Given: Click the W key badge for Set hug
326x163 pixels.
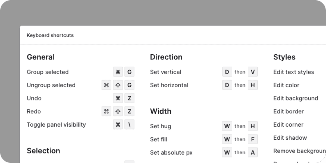Looking at the screenshot, I should pyautogui.click(x=227, y=126).
